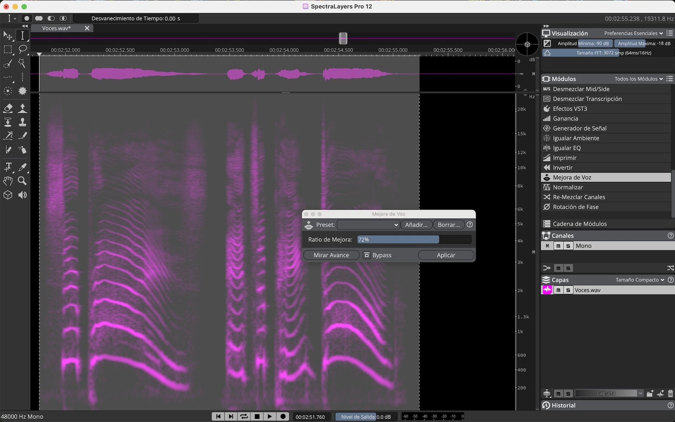Choose the zoom magnifier tool
Viewport: 675px width, 422px height.
pyautogui.click(x=22, y=181)
